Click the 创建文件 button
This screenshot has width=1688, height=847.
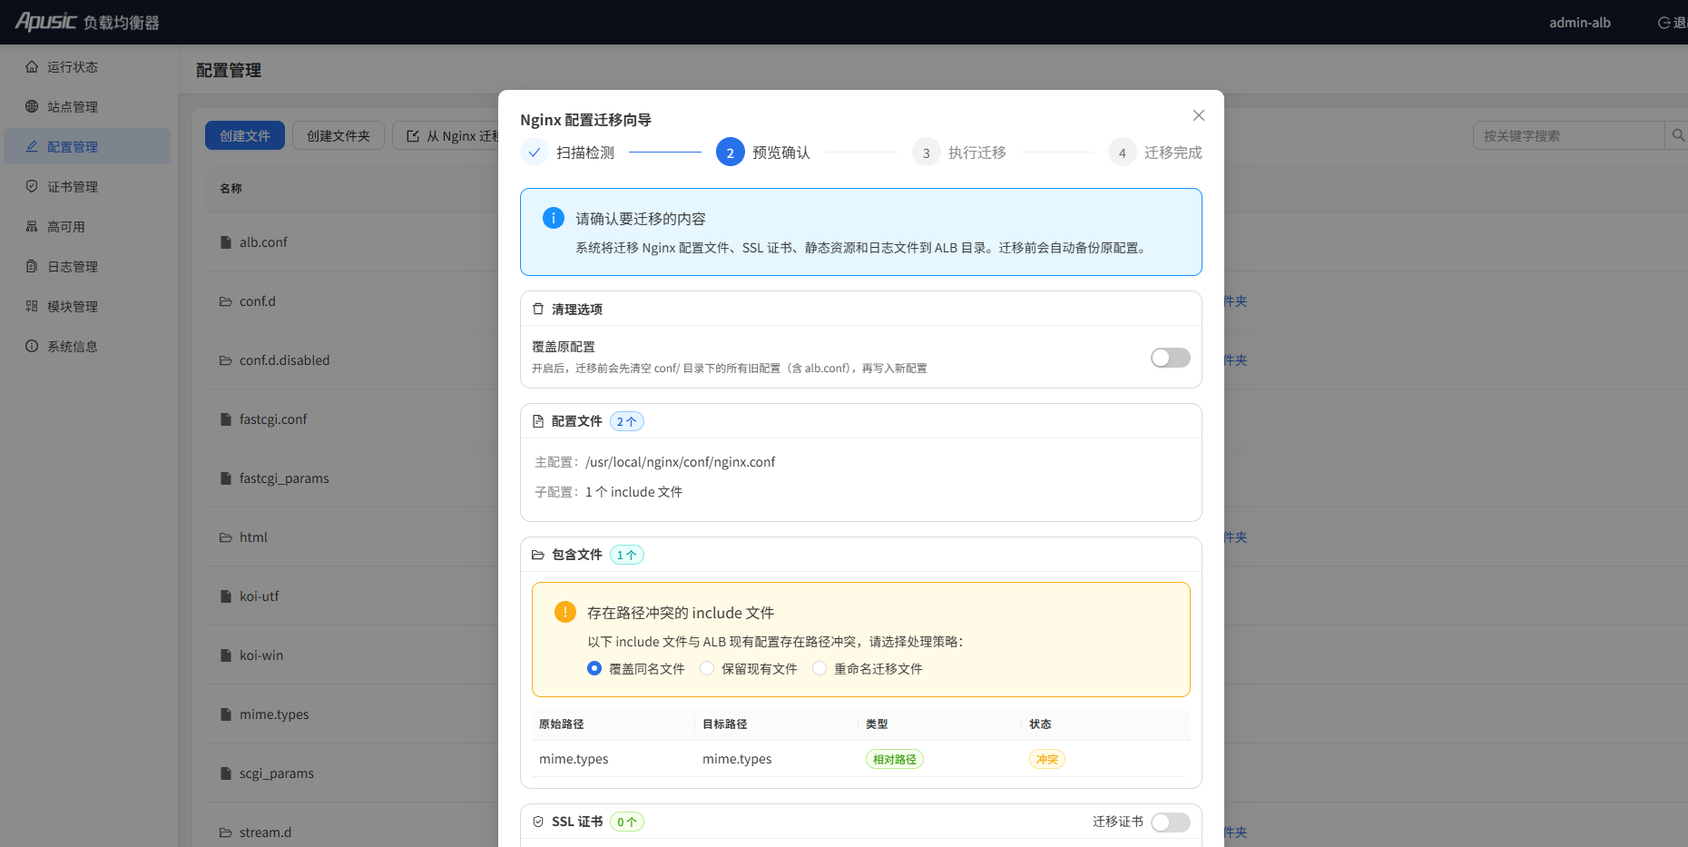tap(245, 135)
